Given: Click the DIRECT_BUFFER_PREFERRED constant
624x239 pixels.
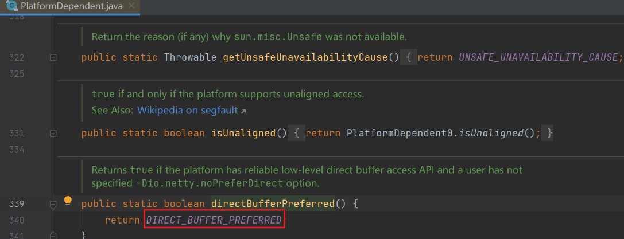Looking at the screenshot, I should 214,220.
